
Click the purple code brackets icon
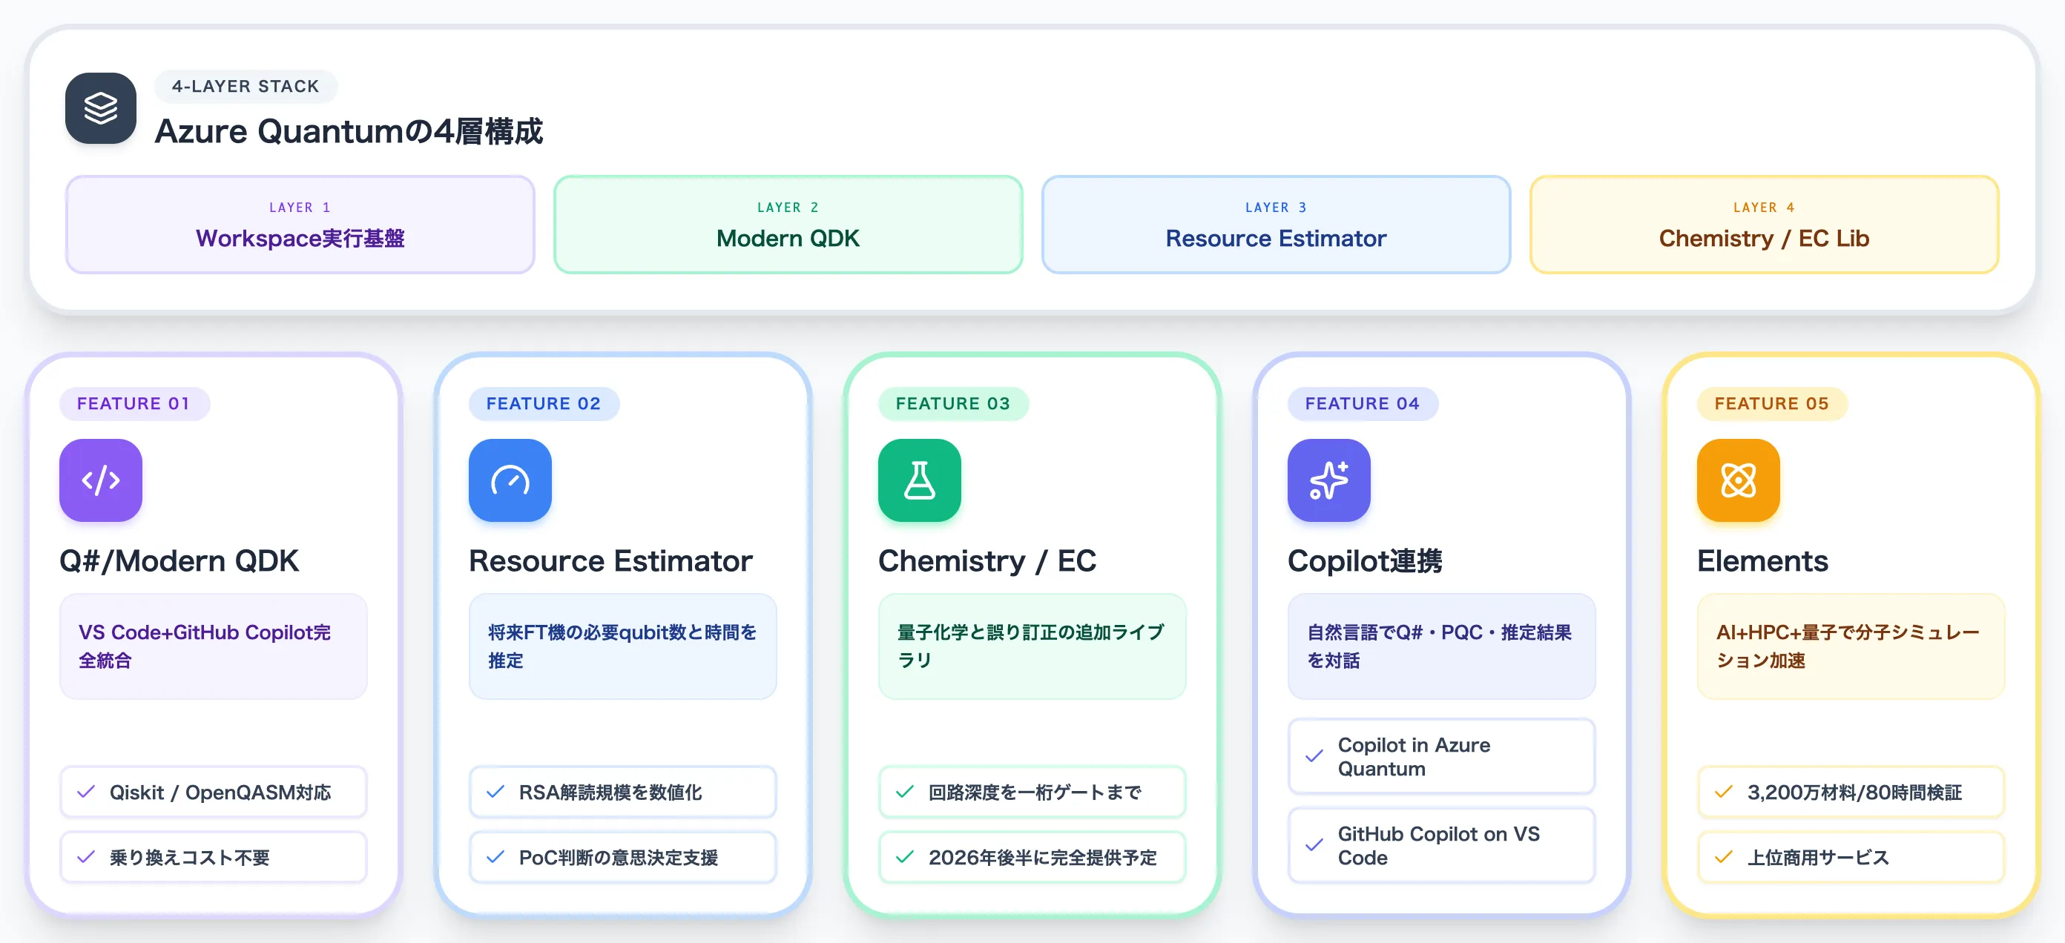tap(101, 480)
